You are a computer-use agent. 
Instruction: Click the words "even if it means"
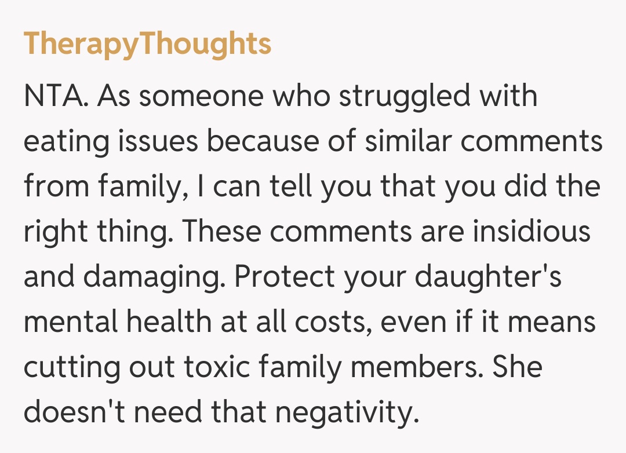(487, 323)
